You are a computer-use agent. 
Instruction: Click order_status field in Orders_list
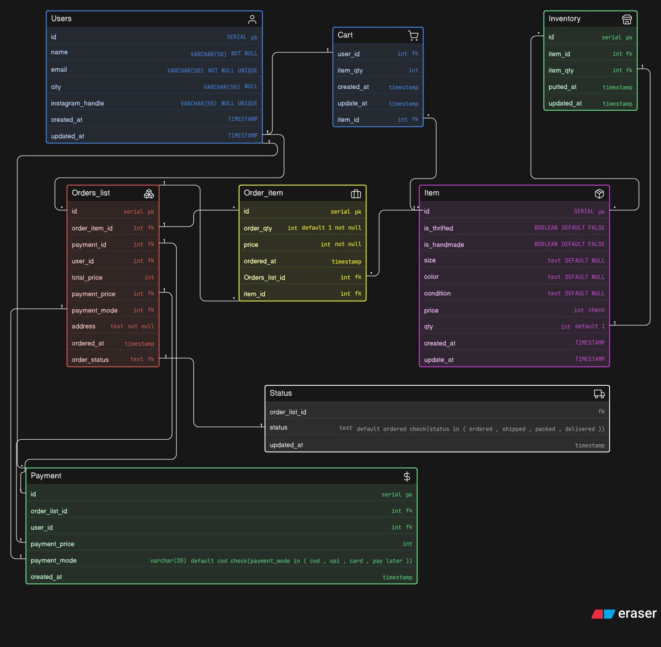pyautogui.click(x=113, y=359)
